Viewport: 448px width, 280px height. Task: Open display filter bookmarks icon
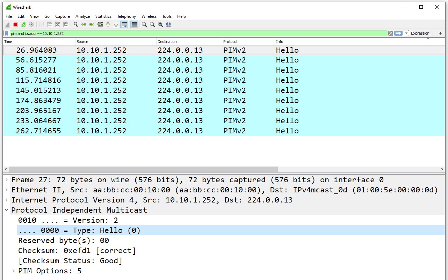(7, 33)
